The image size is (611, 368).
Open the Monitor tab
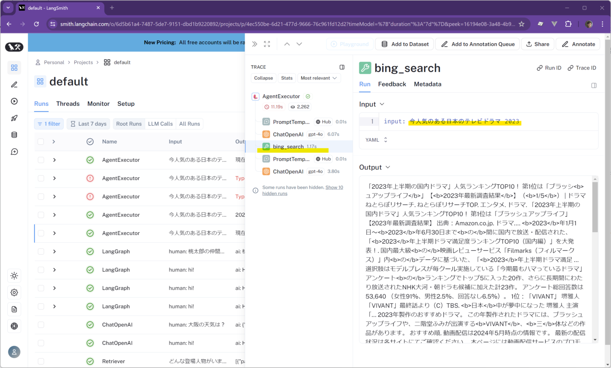[98, 104]
